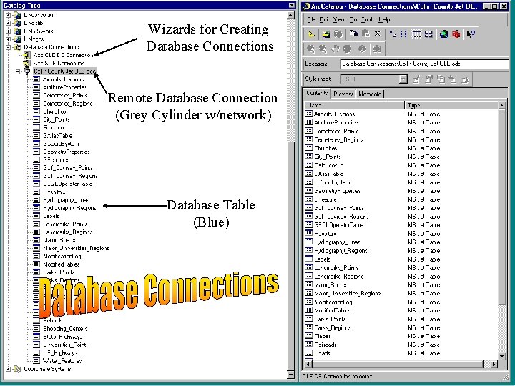Collapse the Database Connections node
The image size is (515, 386).
(9, 47)
